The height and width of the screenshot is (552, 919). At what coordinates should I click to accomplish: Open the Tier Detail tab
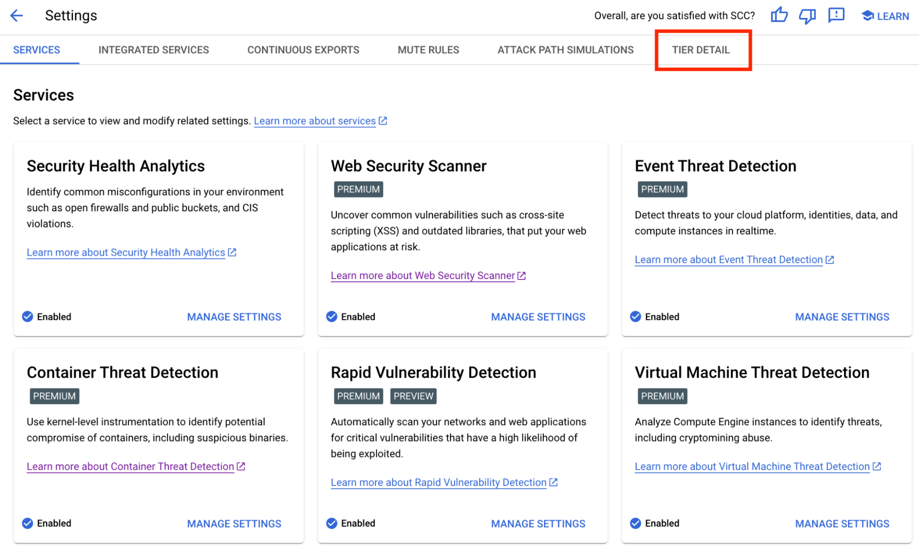pos(701,50)
